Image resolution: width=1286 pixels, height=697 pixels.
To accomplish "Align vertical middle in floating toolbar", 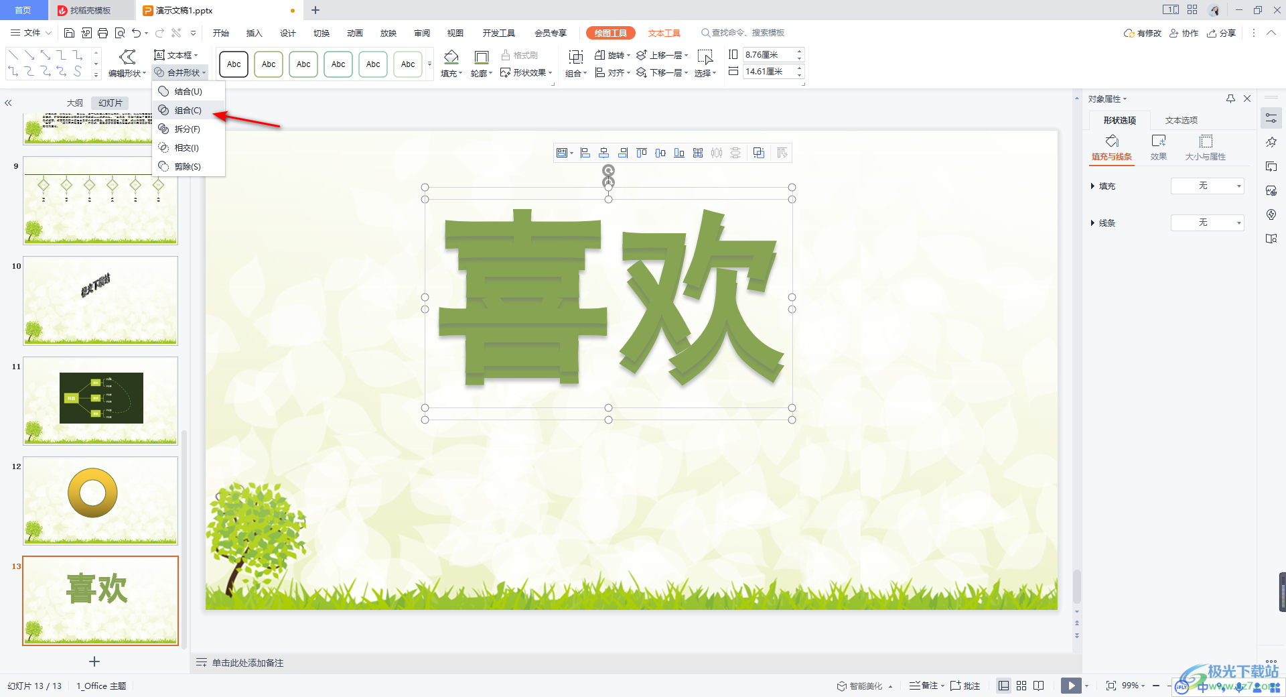I will 660,153.
